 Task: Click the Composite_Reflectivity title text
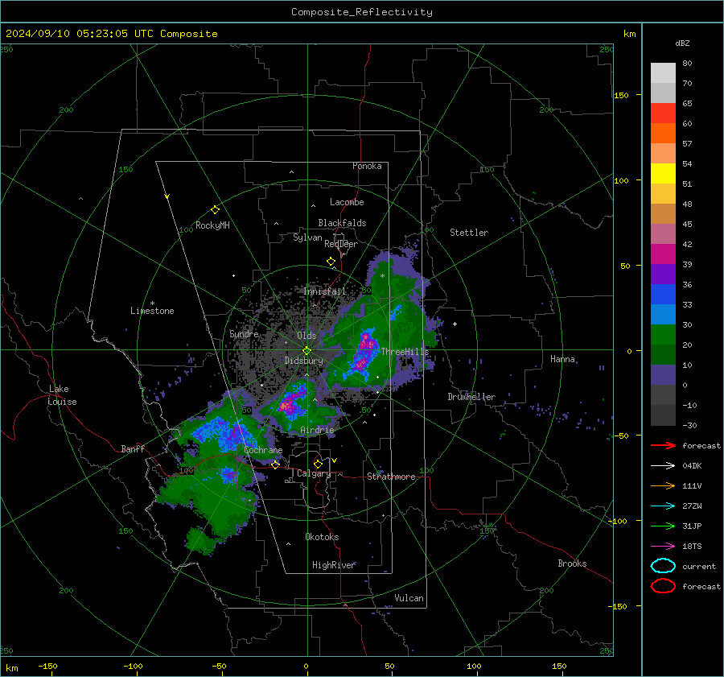pos(362,12)
